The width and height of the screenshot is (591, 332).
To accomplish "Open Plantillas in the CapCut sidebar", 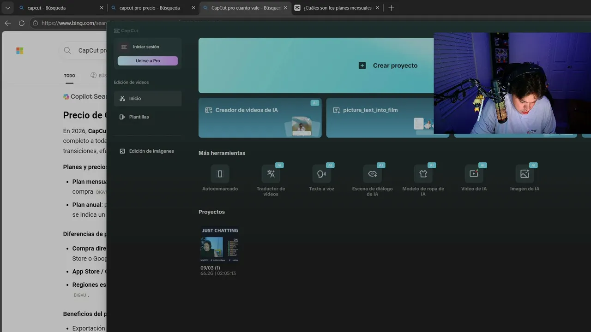I will tap(148, 117).
